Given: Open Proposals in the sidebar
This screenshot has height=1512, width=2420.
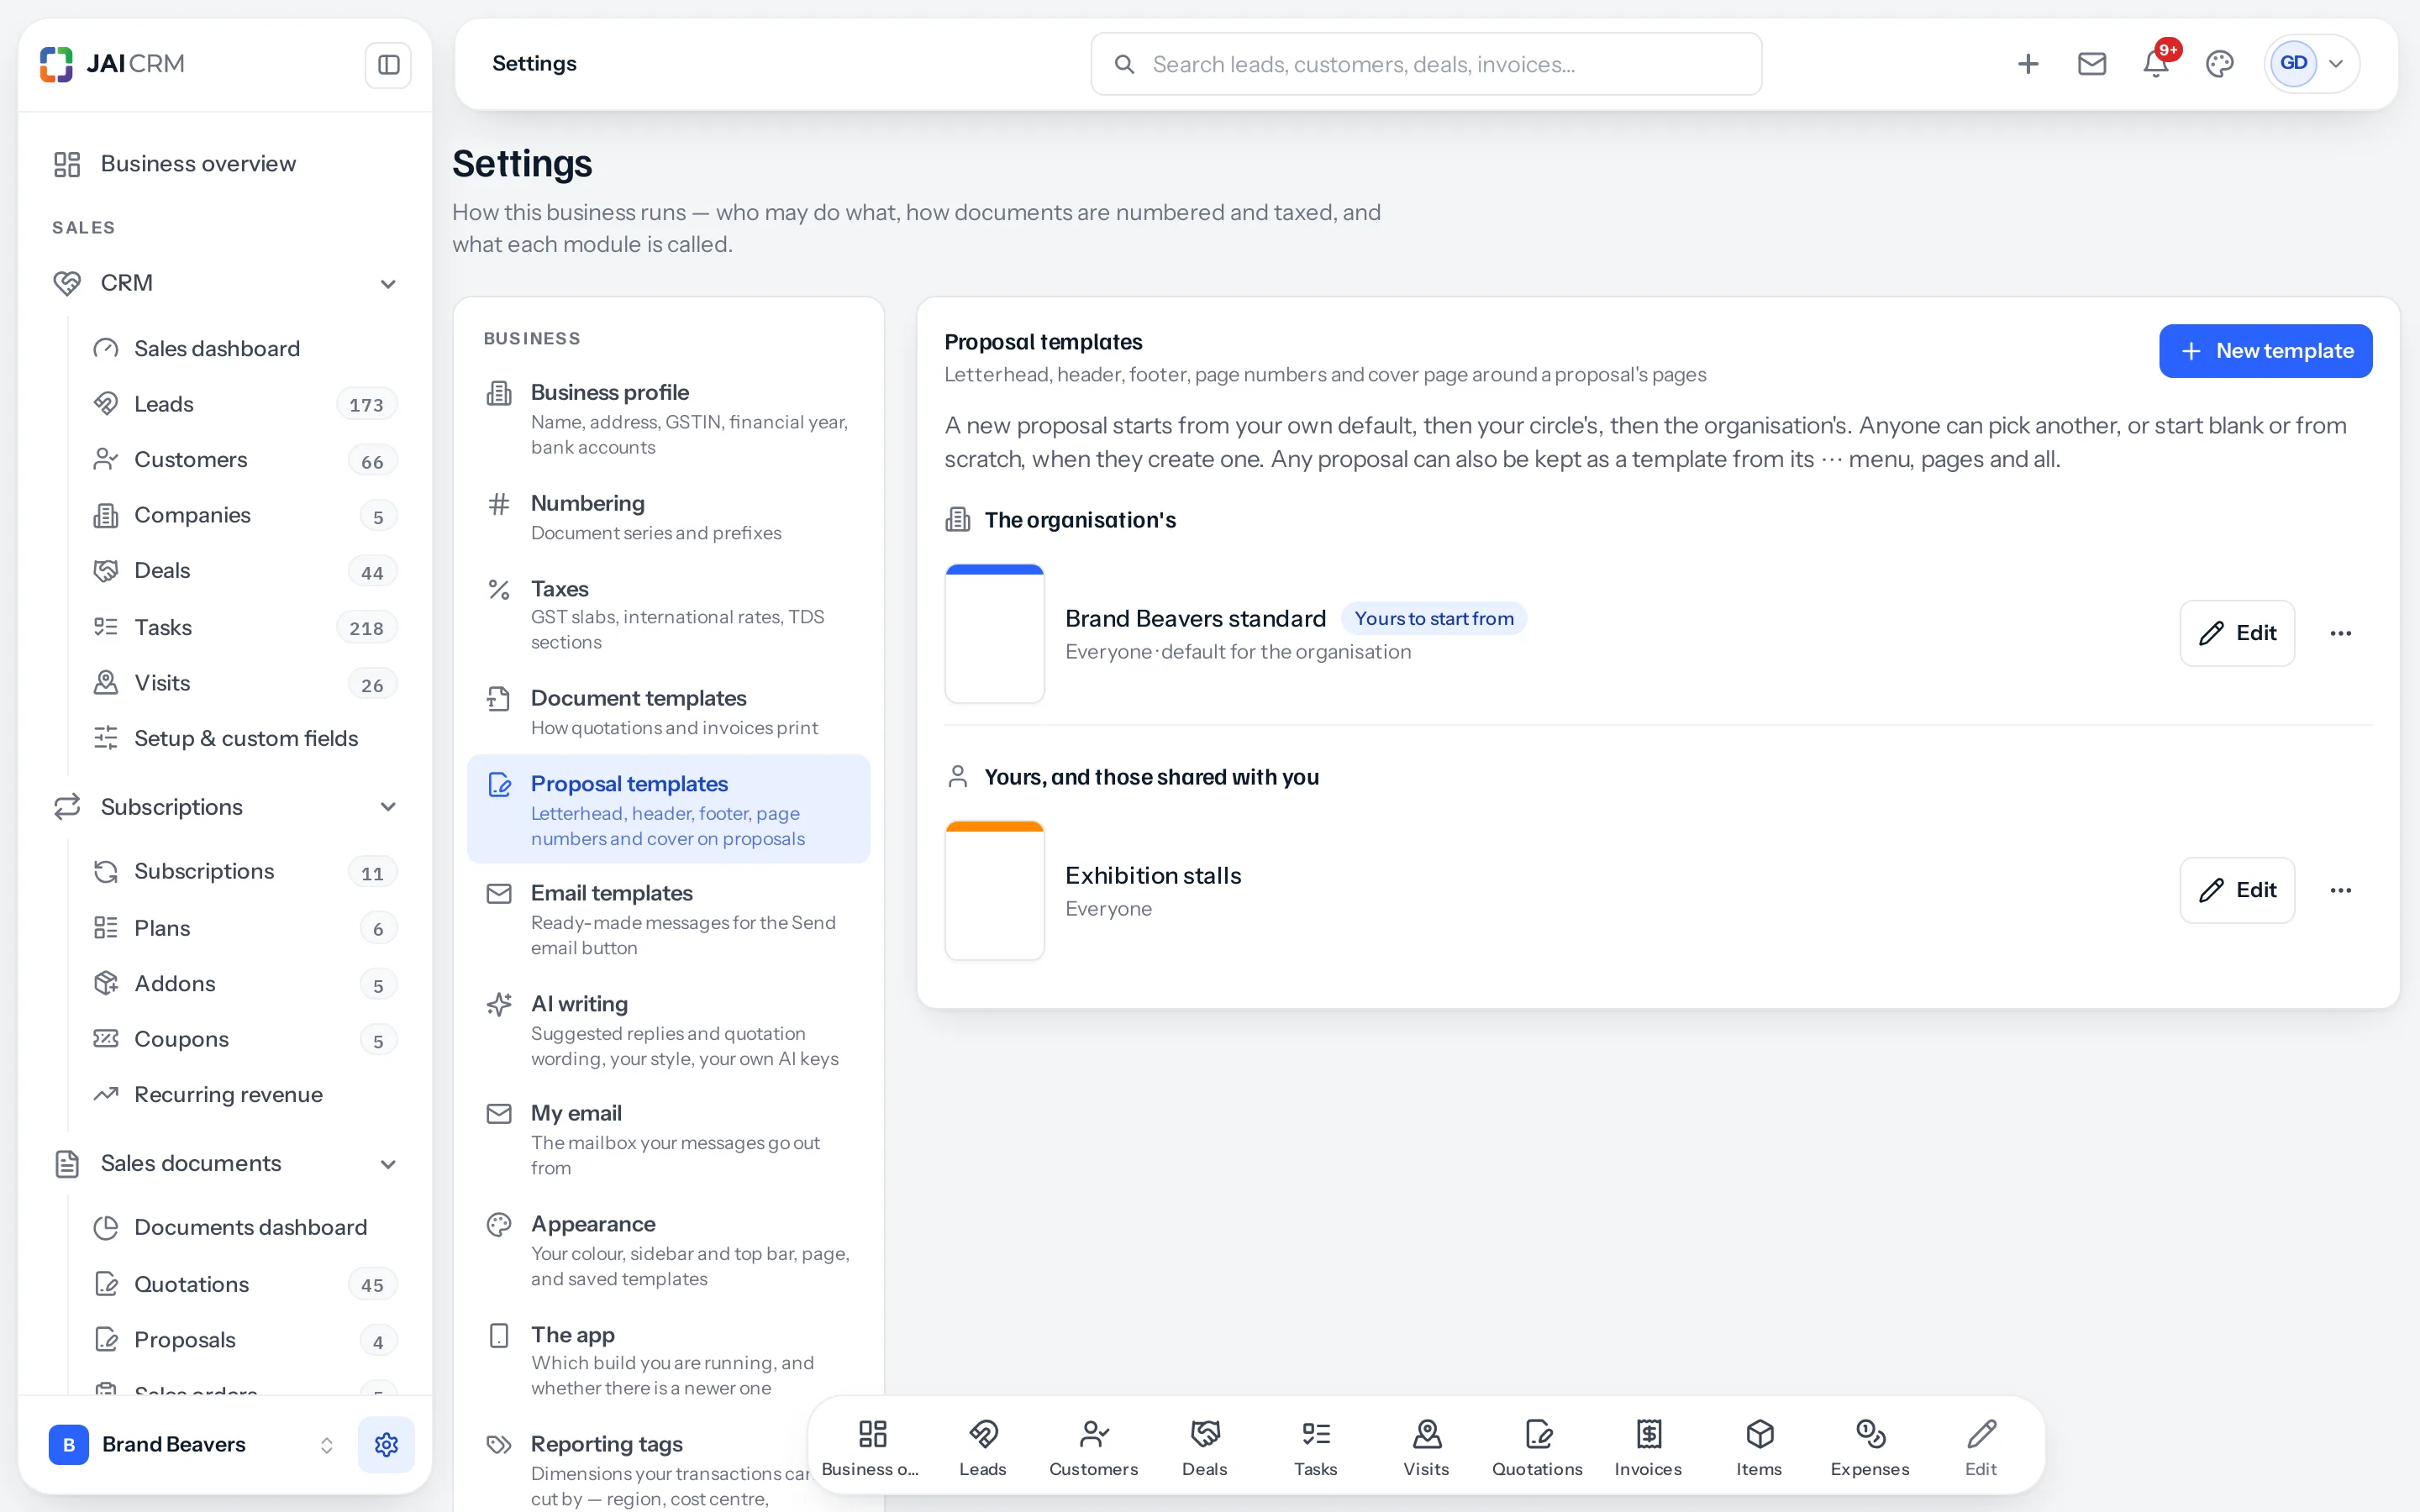Looking at the screenshot, I should (x=244, y=1340).
